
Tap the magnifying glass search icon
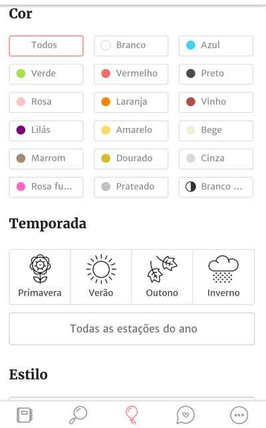[78, 415]
